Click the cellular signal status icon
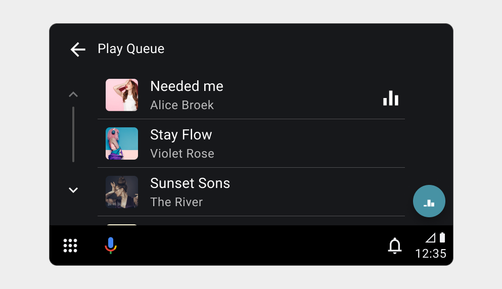The image size is (502, 289). pyautogui.click(x=430, y=237)
